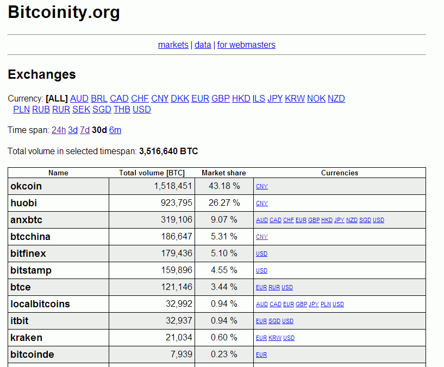
Task: Click the 3.44 % market share cell
Action: click(224, 287)
